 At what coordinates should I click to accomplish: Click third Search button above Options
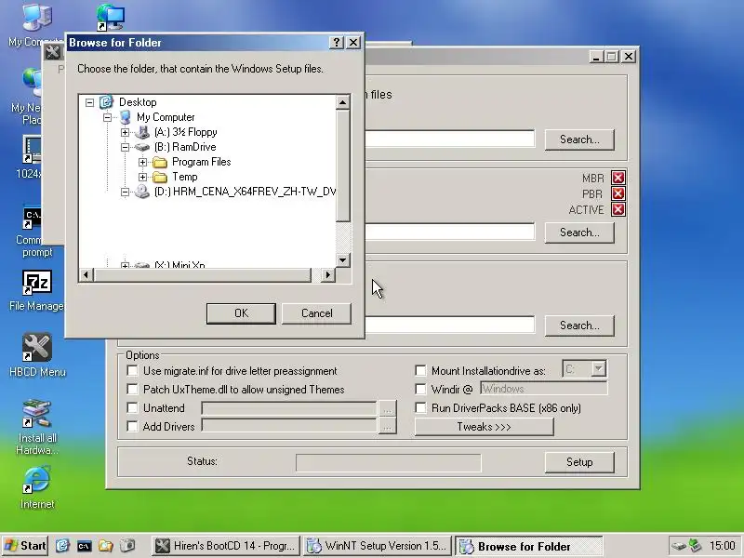click(x=579, y=325)
